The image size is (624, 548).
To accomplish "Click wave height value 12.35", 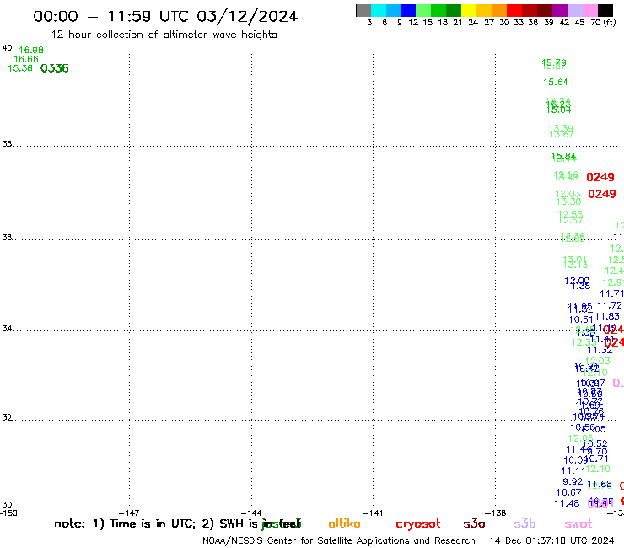I will [x=584, y=342].
